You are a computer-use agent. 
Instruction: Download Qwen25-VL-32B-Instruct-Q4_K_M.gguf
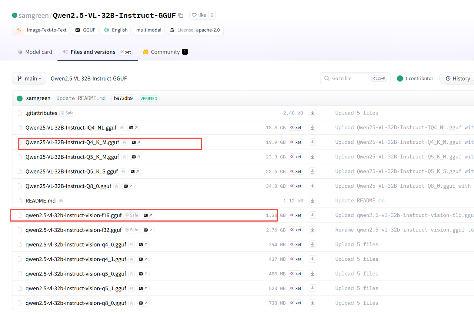(x=313, y=142)
